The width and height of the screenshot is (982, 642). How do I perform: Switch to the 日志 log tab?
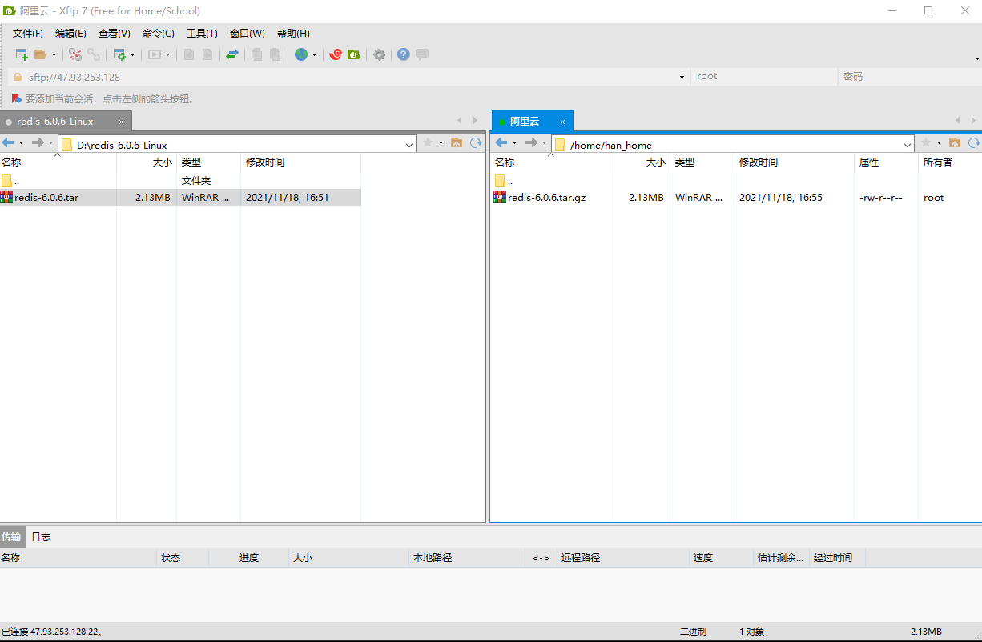(41, 536)
